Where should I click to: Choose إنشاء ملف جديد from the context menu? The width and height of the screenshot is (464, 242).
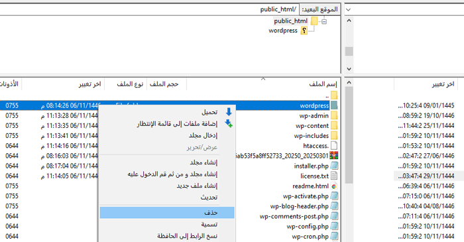[167, 186]
